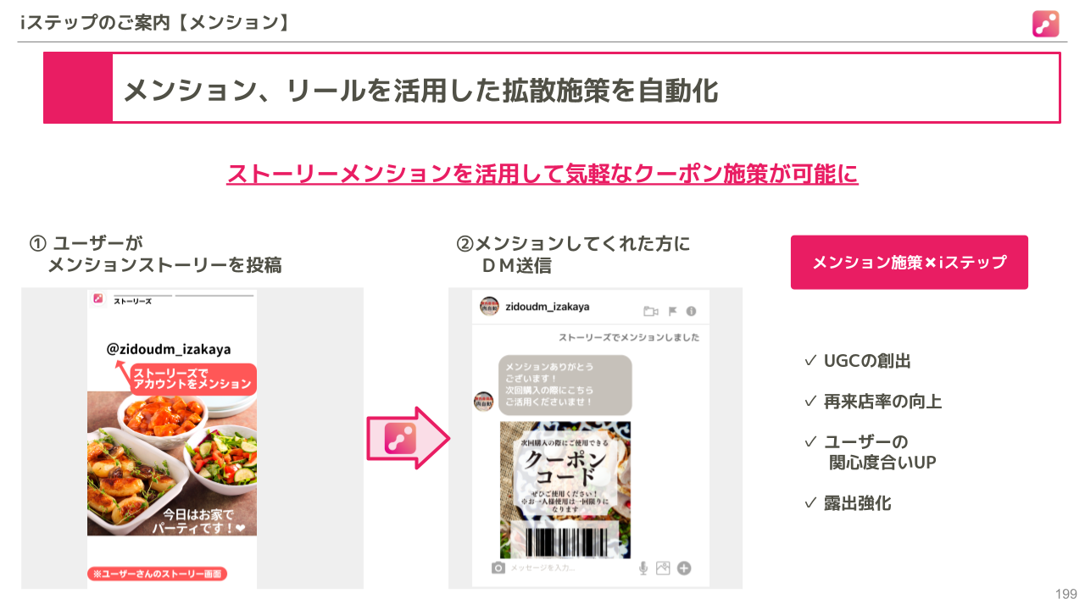Click the メッセージを入力 message field
This screenshot has width=1085, height=610.
[568, 568]
